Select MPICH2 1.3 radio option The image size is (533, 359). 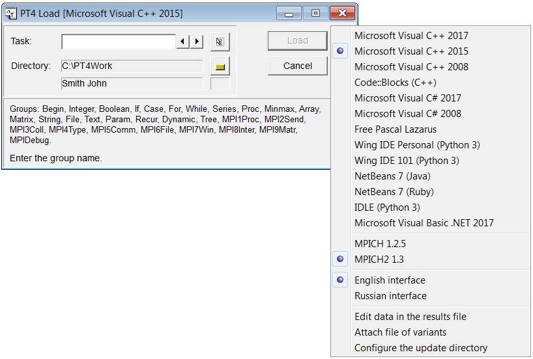pos(430,259)
